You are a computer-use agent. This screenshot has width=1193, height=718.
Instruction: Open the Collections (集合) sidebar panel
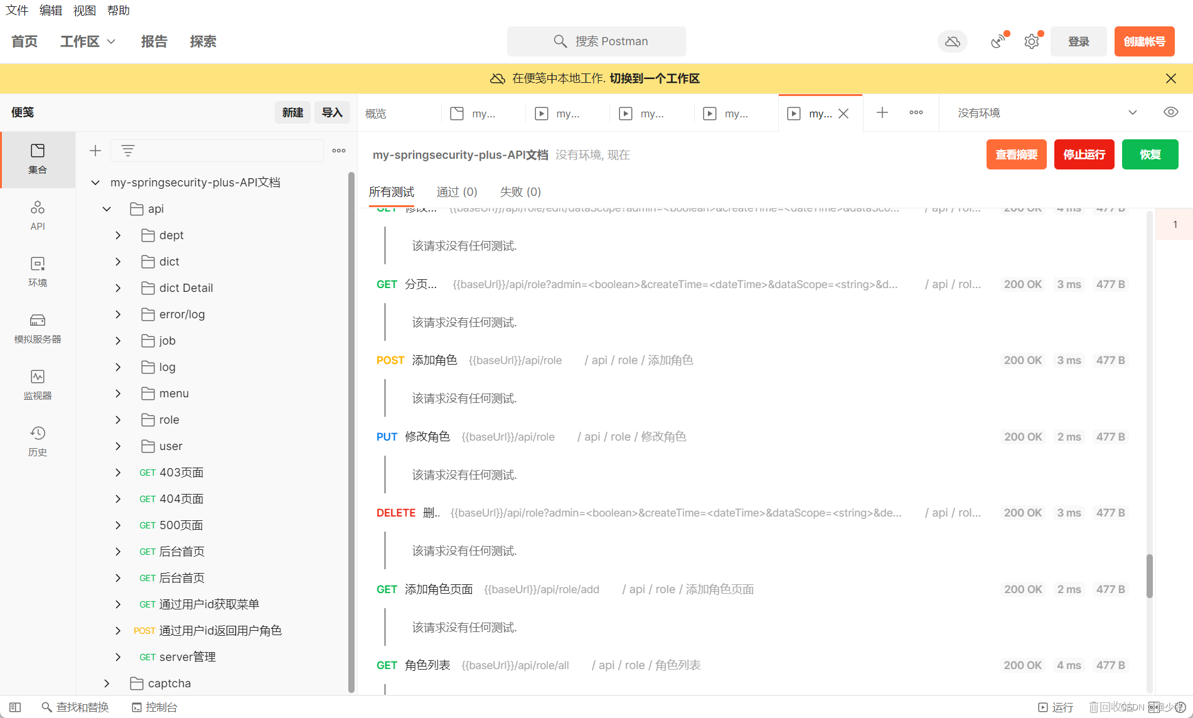tap(38, 159)
